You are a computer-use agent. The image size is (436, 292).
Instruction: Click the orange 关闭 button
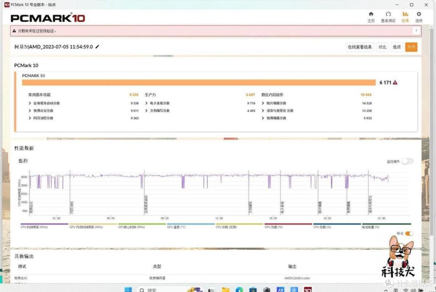click(x=411, y=47)
